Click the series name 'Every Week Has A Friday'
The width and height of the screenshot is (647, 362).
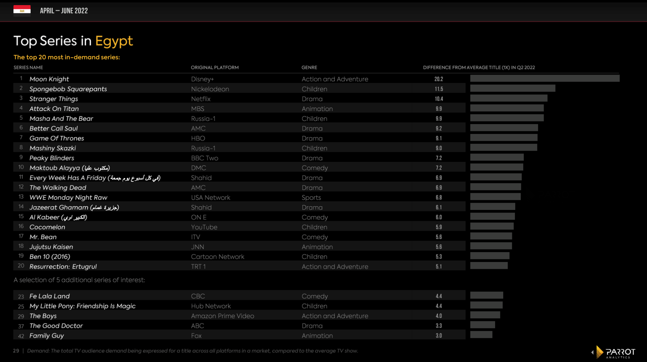(95, 178)
